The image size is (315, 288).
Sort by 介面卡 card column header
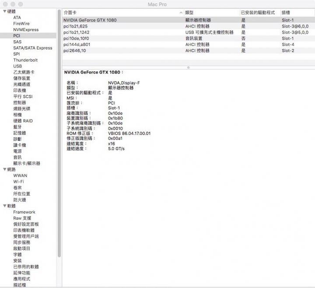point(123,13)
